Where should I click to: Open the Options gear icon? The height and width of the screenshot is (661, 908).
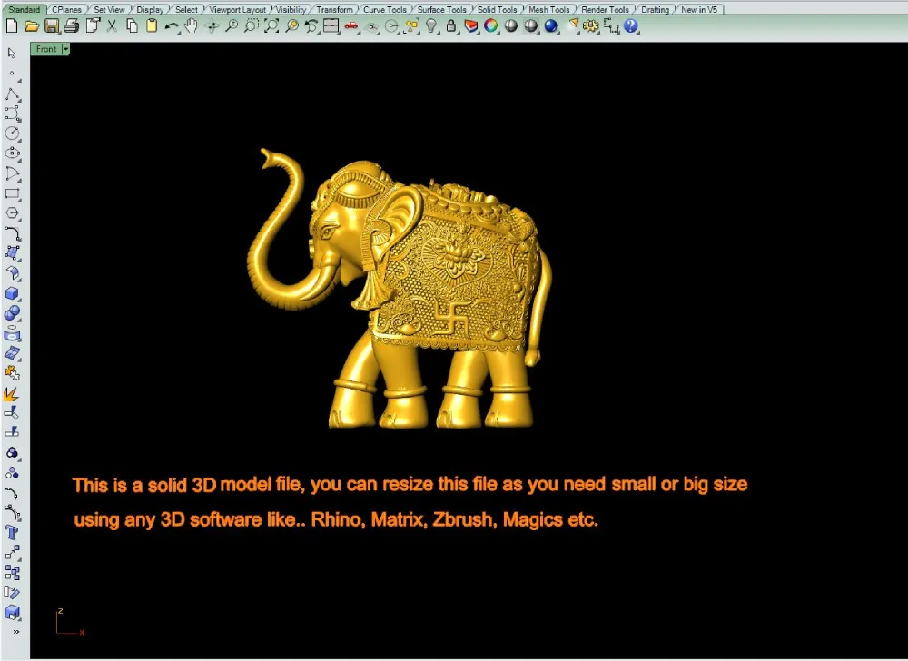click(591, 26)
